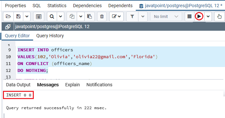Switch to the SQL tab
Screen dimensions: 225x118
37,6
